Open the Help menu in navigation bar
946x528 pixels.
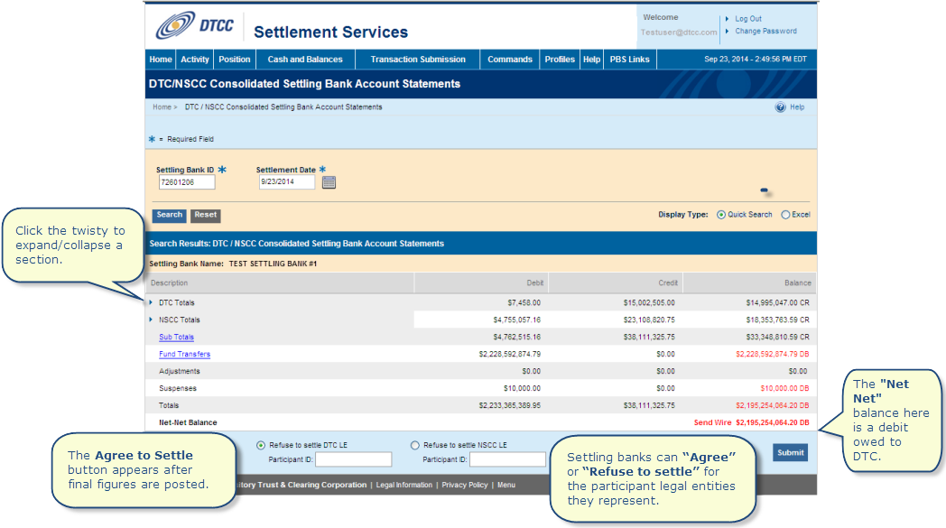tap(591, 60)
